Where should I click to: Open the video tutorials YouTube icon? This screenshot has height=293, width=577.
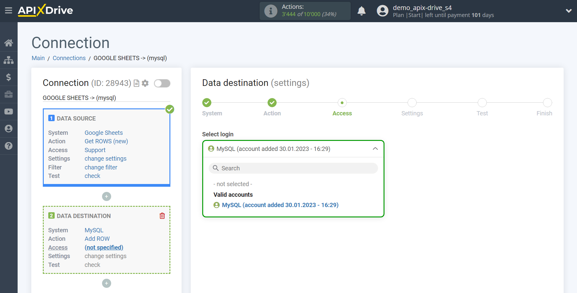(9, 111)
